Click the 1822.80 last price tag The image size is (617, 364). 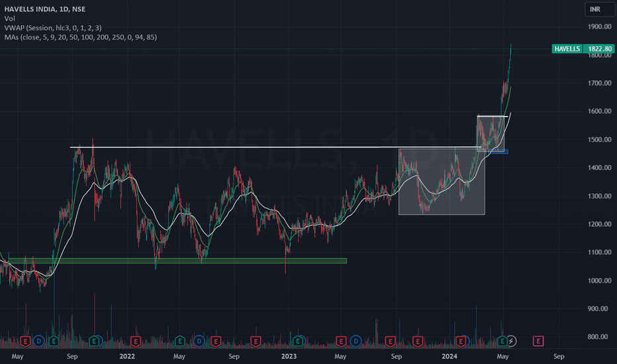click(600, 49)
